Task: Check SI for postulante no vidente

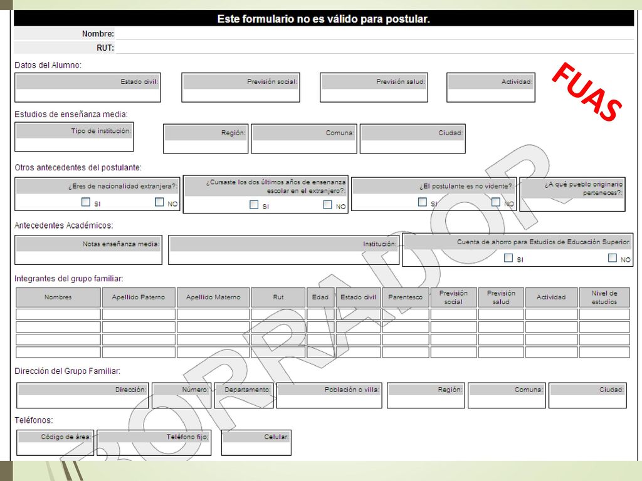Action: [x=423, y=202]
